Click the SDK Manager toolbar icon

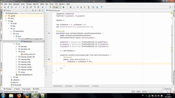97,7
